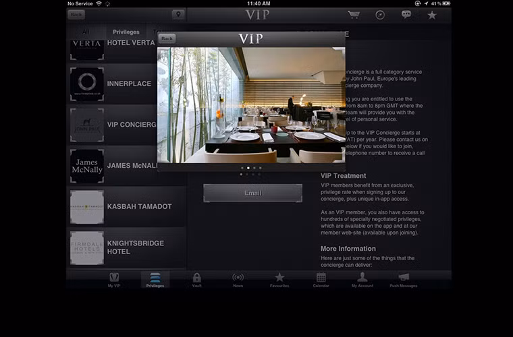
Task: Select the James McNally list entry
Action: click(x=112, y=166)
